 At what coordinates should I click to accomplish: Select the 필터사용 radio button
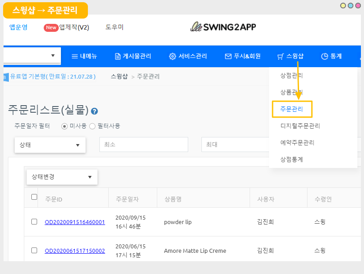click(x=92, y=126)
